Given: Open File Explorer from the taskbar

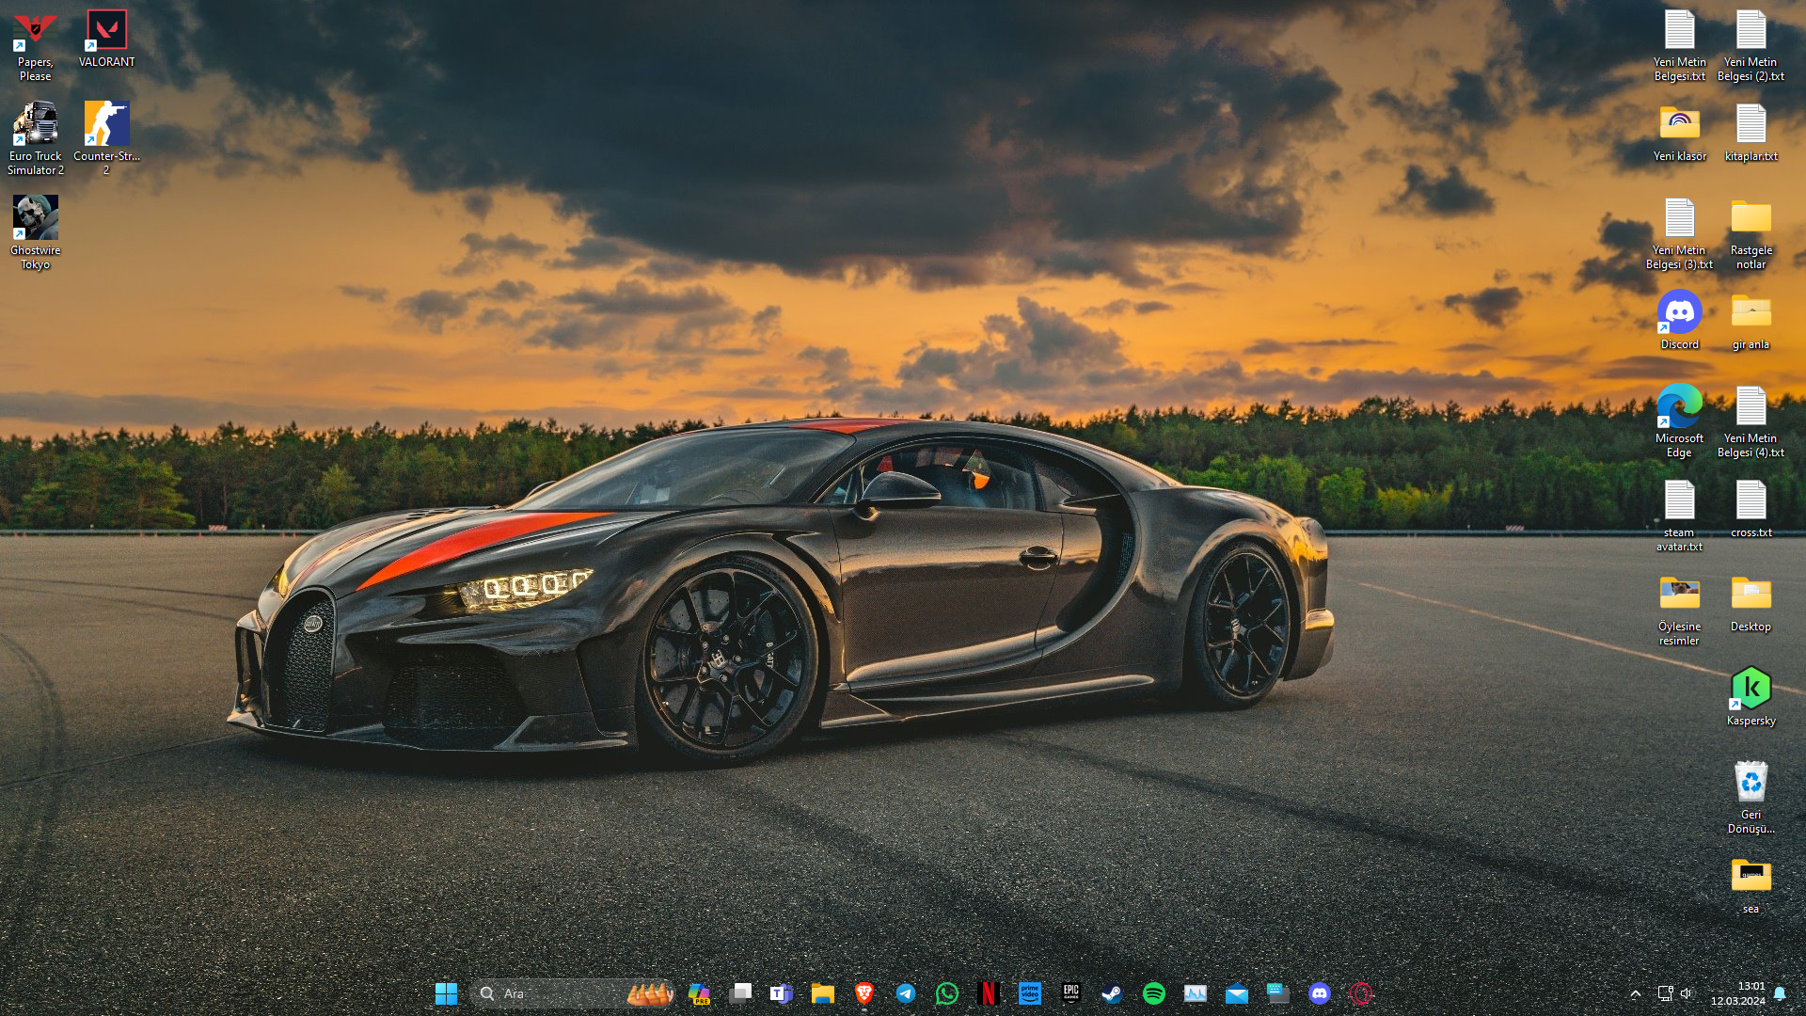Looking at the screenshot, I should [x=823, y=993].
